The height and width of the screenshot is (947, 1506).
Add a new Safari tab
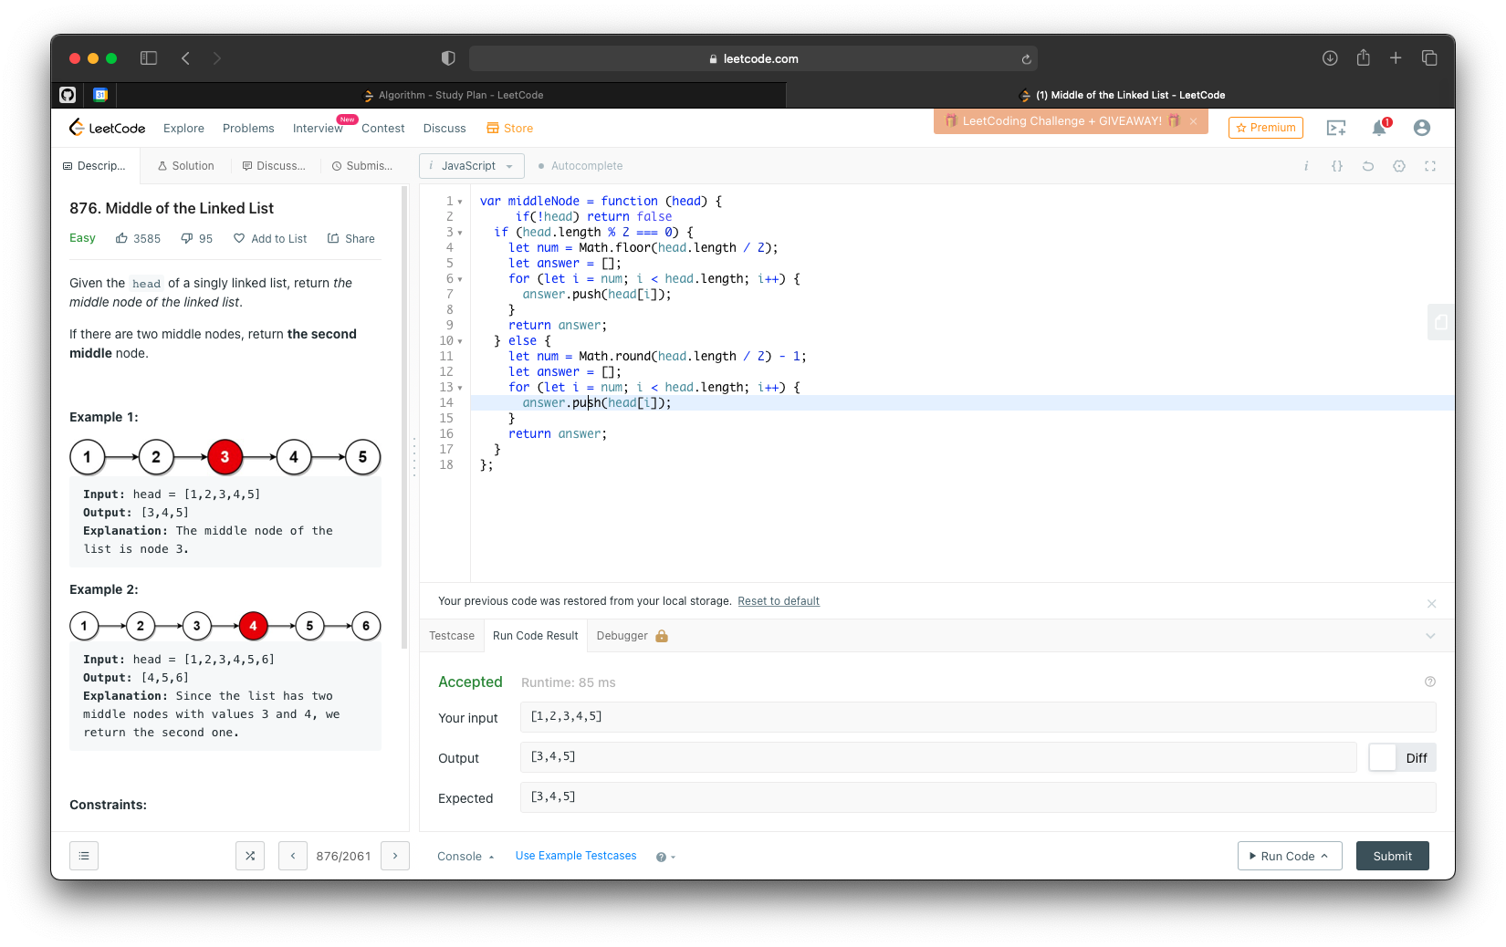pyautogui.click(x=1396, y=58)
